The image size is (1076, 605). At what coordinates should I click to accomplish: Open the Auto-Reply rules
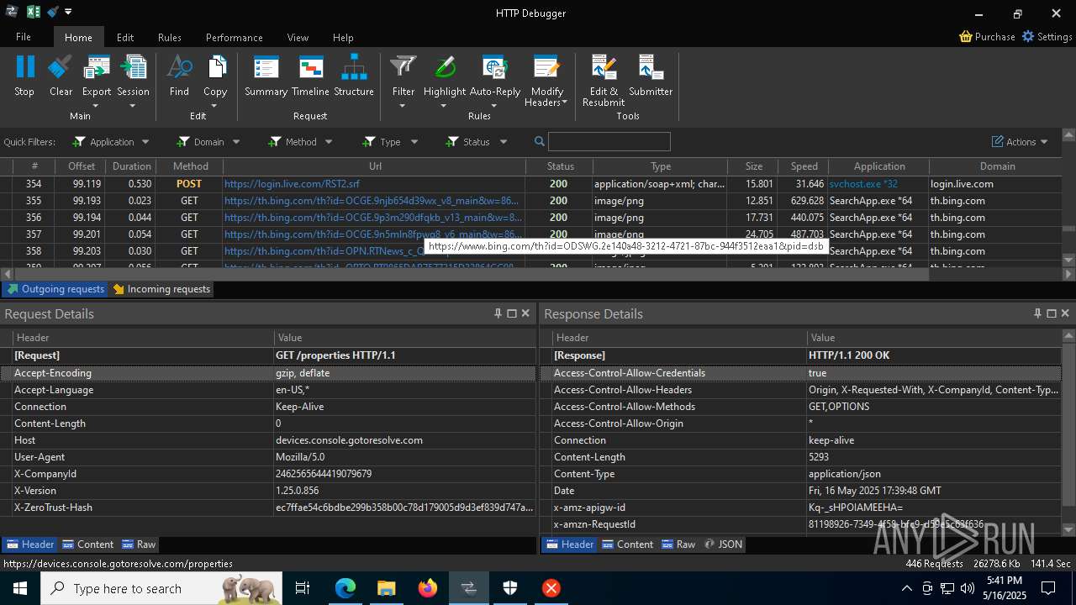click(x=494, y=67)
